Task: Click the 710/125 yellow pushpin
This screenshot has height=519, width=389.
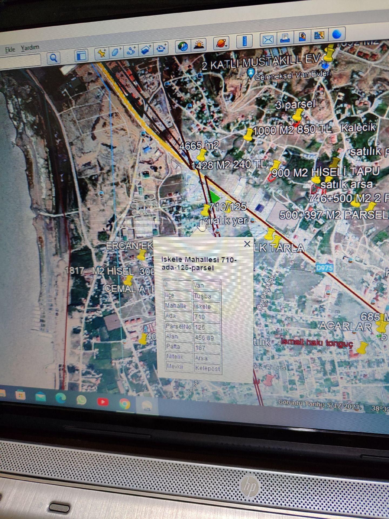Action: click(x=206, y=210)
